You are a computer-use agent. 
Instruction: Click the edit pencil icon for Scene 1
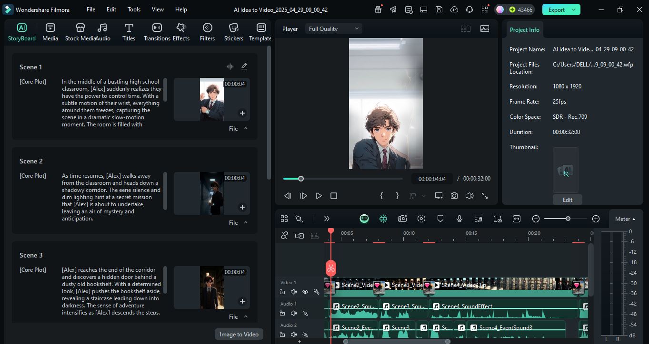coord(244,67)
